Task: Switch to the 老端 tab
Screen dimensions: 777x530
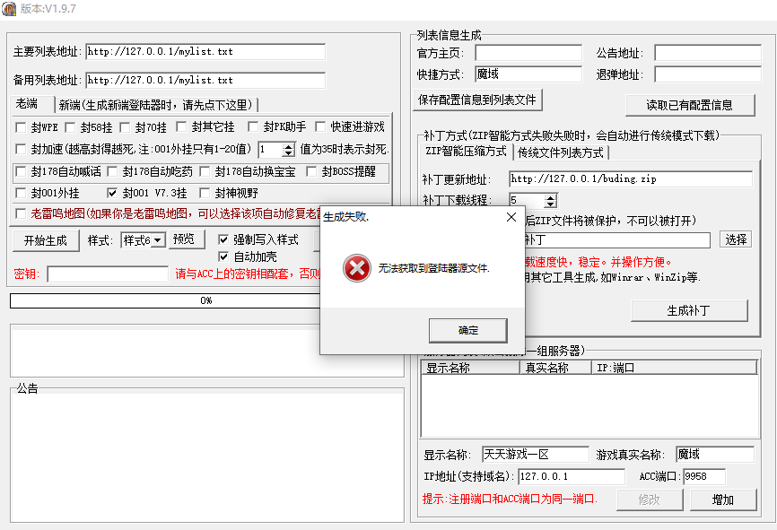Action: tap(27, 103)
